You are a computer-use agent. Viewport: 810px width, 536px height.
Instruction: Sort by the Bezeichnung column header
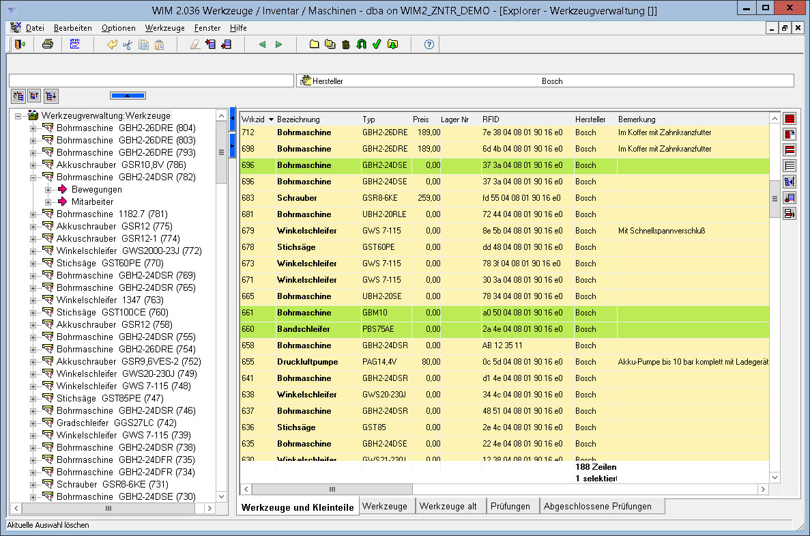pos(298,119)
